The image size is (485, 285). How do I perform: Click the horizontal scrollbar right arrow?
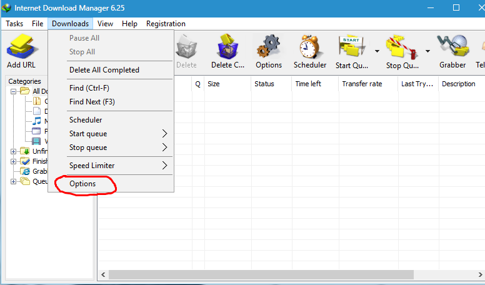pyautogui.click(x=480, y=274)
